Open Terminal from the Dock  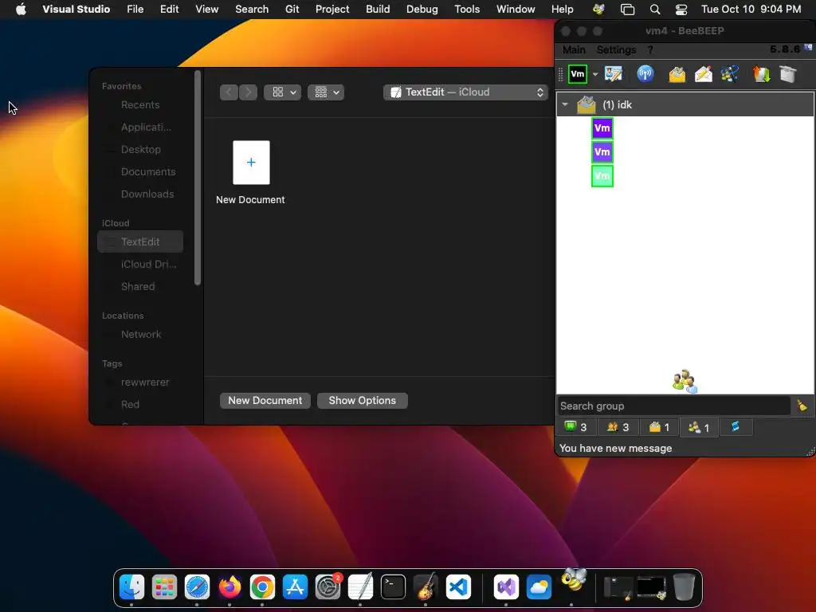(x=393, y=587)
